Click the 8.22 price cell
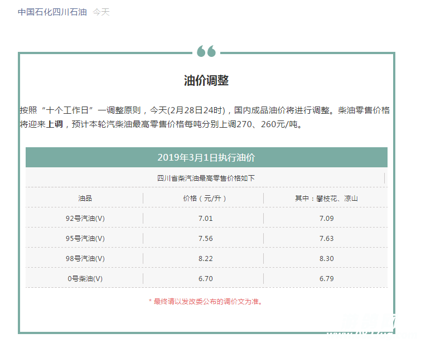The height and width of the screenshot is (343, 421). point(205,259)
